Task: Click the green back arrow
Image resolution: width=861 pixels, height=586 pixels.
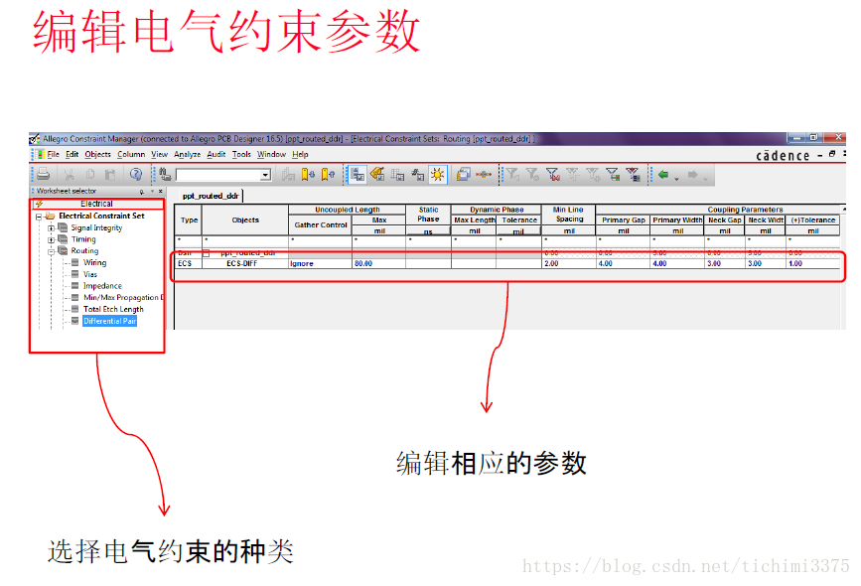Action: coord(663,175)
